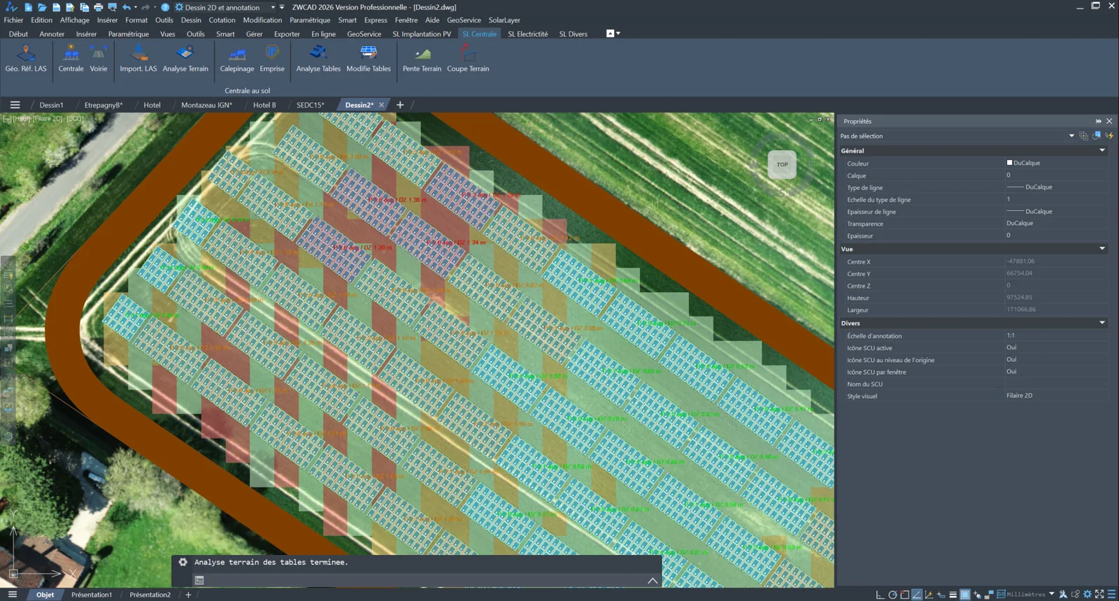Switch to the Montazeau IGN* drawing tab
Viewport: 1119px width, 601px height.
[x=206, y=105]
